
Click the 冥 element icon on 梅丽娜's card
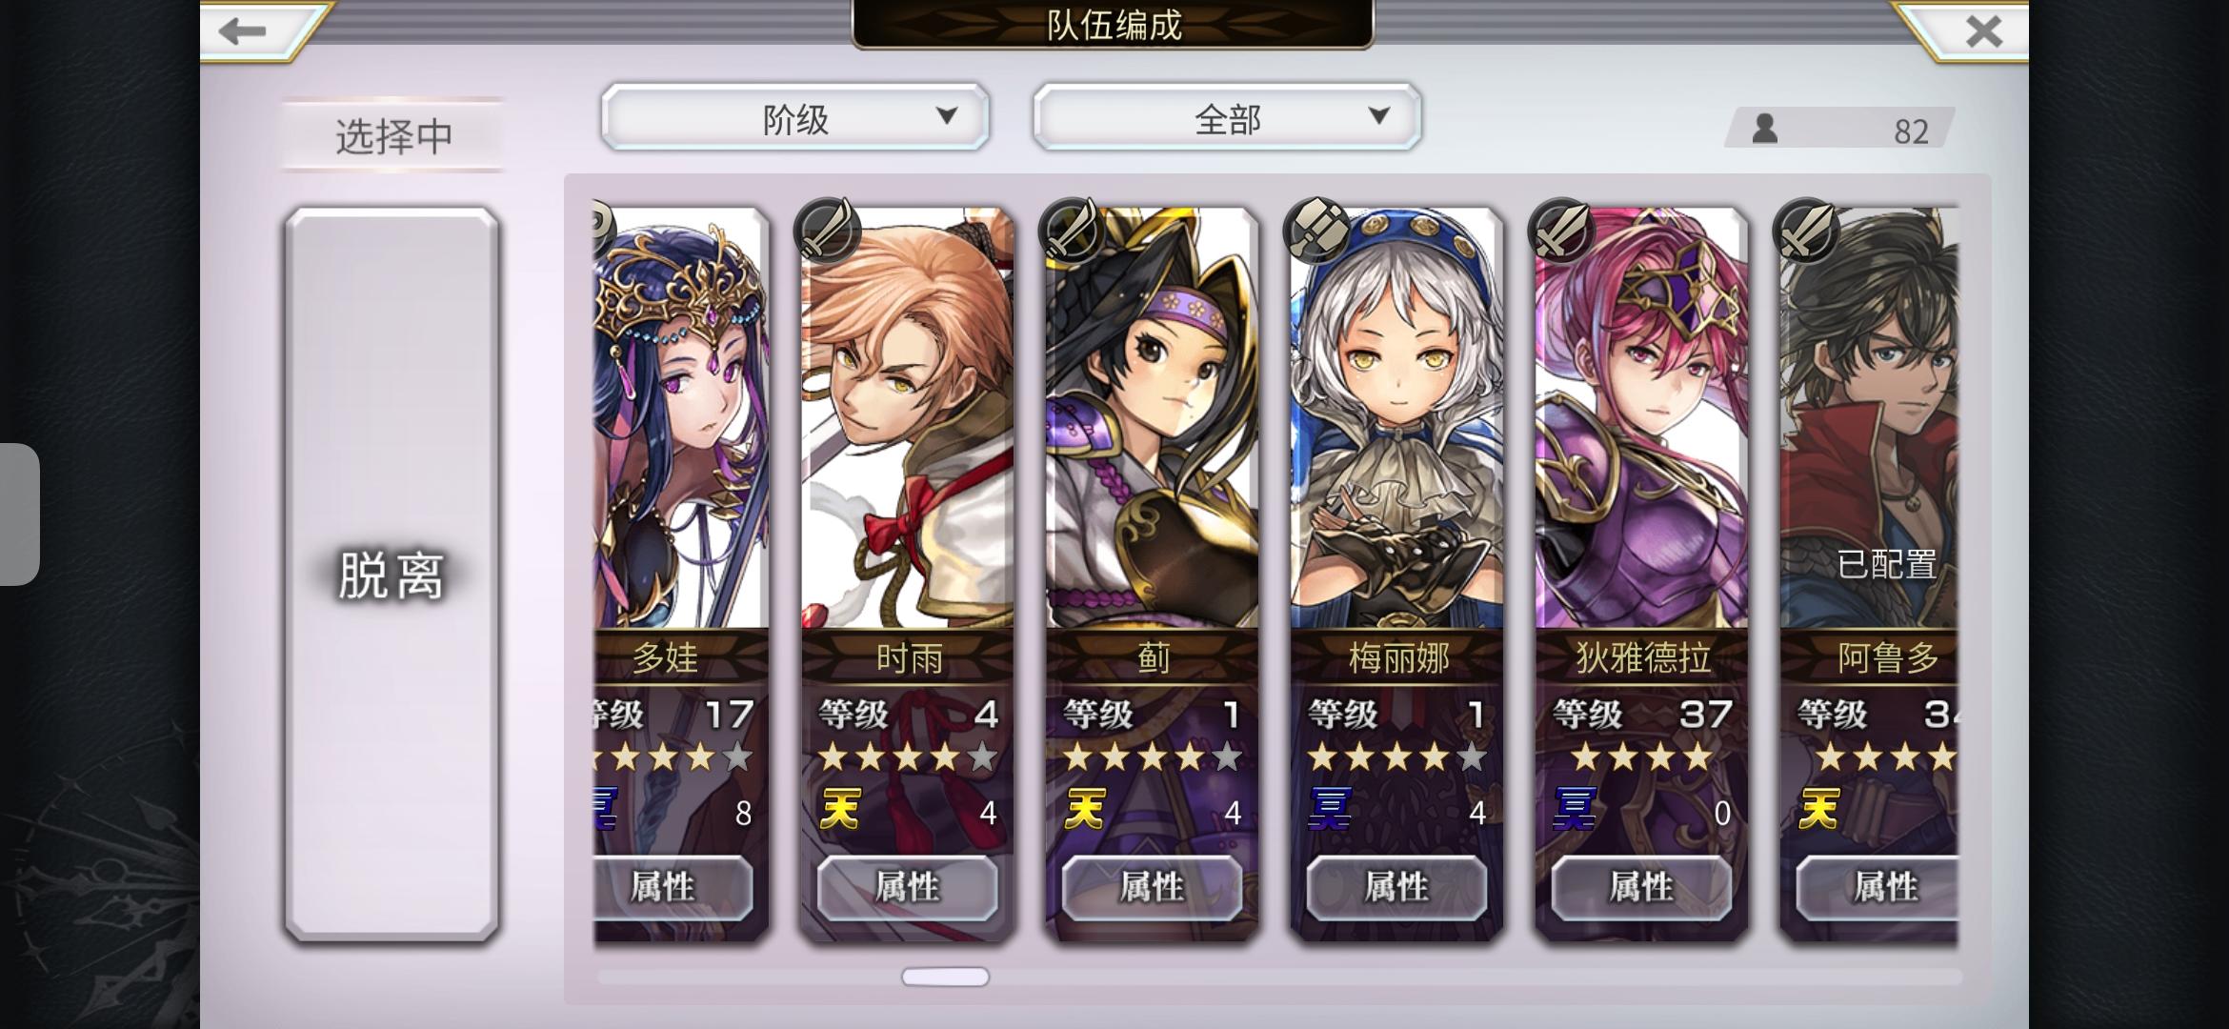click(1330, 810)
